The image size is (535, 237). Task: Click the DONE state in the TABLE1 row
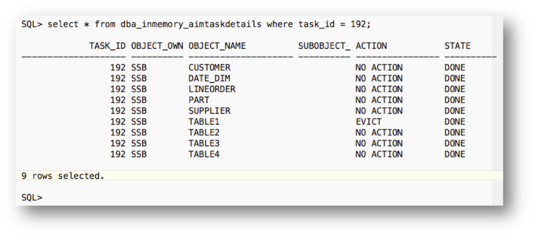454,122
